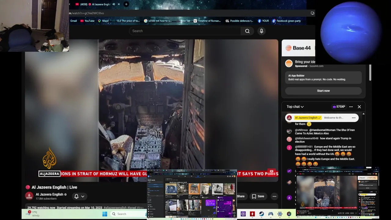
Task: Click the AI App Builder ad text
Action: click(296, 75)
